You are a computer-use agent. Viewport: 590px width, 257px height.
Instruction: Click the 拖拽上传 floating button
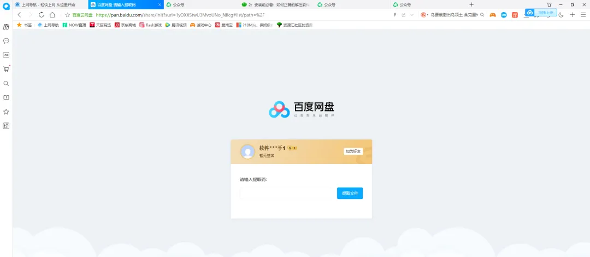pos(540,13)
